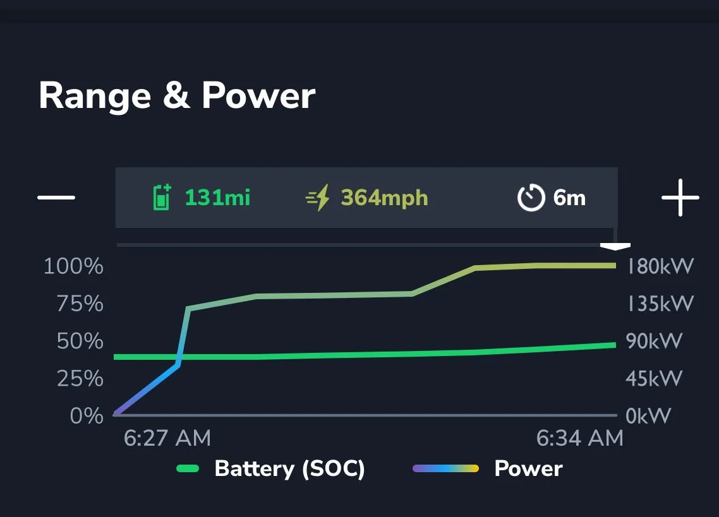
Task: Click the 6:34 AM end time label
Action: (x=579, y=437)
